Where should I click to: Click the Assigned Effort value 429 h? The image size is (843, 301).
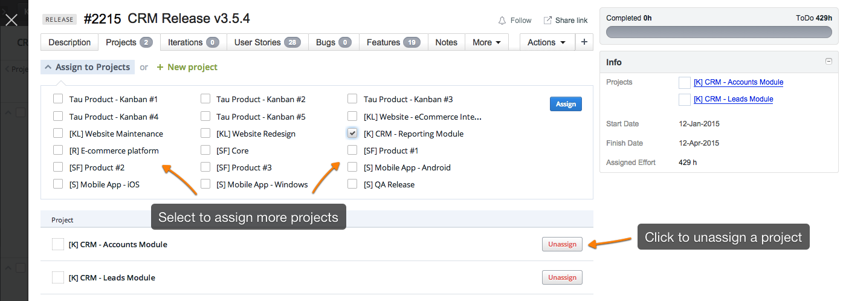pos(688,163)
